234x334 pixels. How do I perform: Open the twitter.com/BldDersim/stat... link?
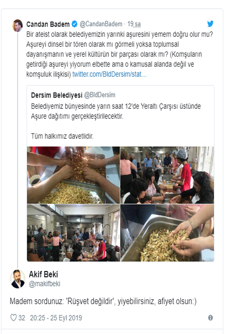(110, 74)
